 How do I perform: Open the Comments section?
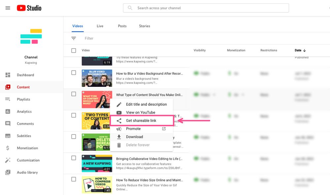pos(25,124)
